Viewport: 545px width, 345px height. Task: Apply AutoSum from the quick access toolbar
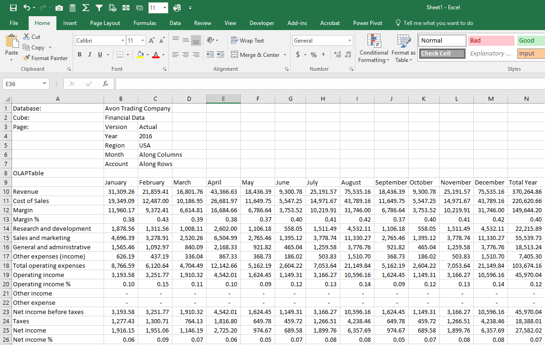[x=86, y=8]
